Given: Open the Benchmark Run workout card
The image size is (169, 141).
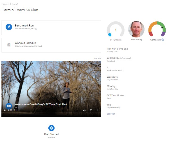Looking at the screenshot, I should click(x=51, y=28).
